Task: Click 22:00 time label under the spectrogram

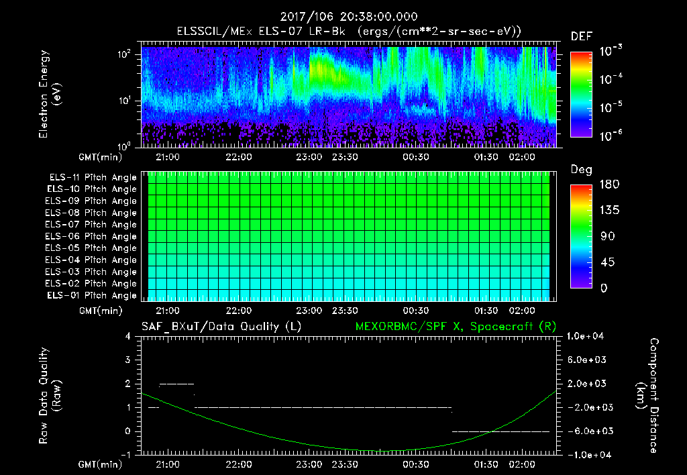Action: (x=239, y=157)
